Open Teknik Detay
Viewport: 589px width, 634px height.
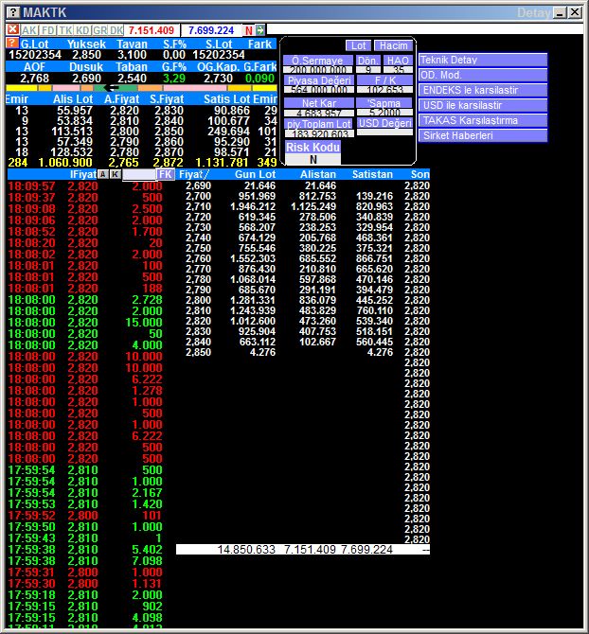pyautogui.click(x=483, y=60)
